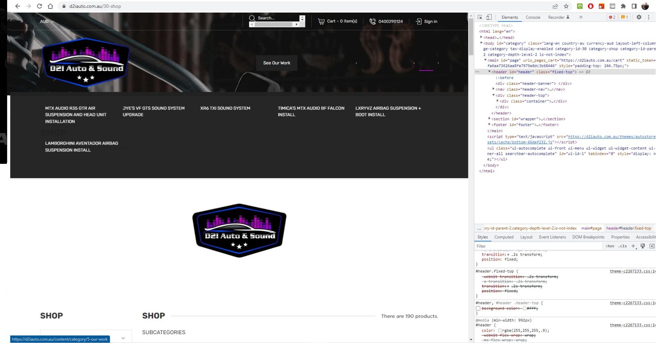Open the green printer extension
Screen dimensions: 656x343
point(580,6)
